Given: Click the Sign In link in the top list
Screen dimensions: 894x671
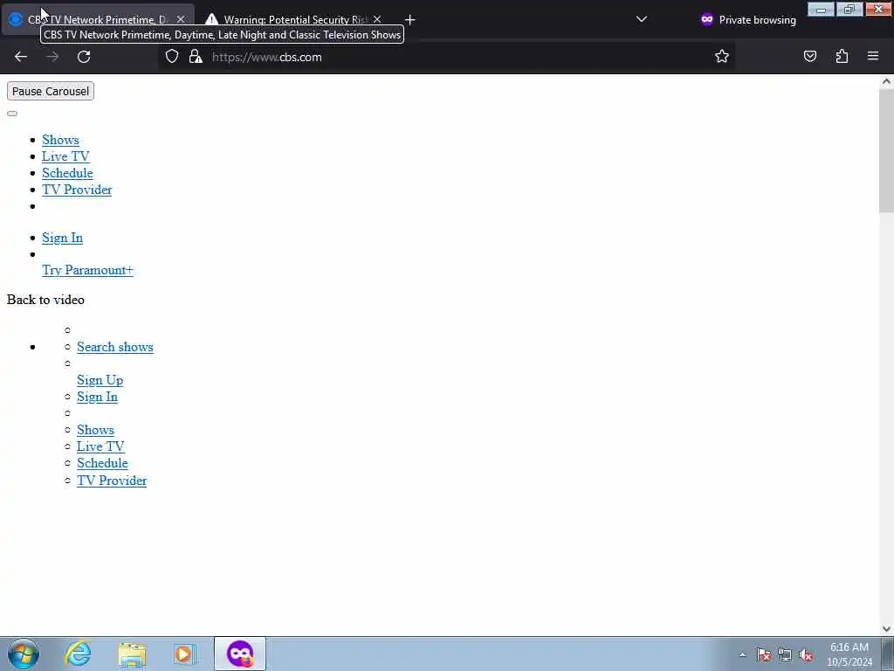Looking at the screenshot, I should [x=62, y=238].
